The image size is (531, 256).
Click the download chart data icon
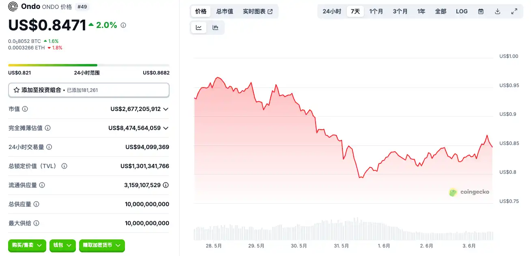click(x=497, y=11)
